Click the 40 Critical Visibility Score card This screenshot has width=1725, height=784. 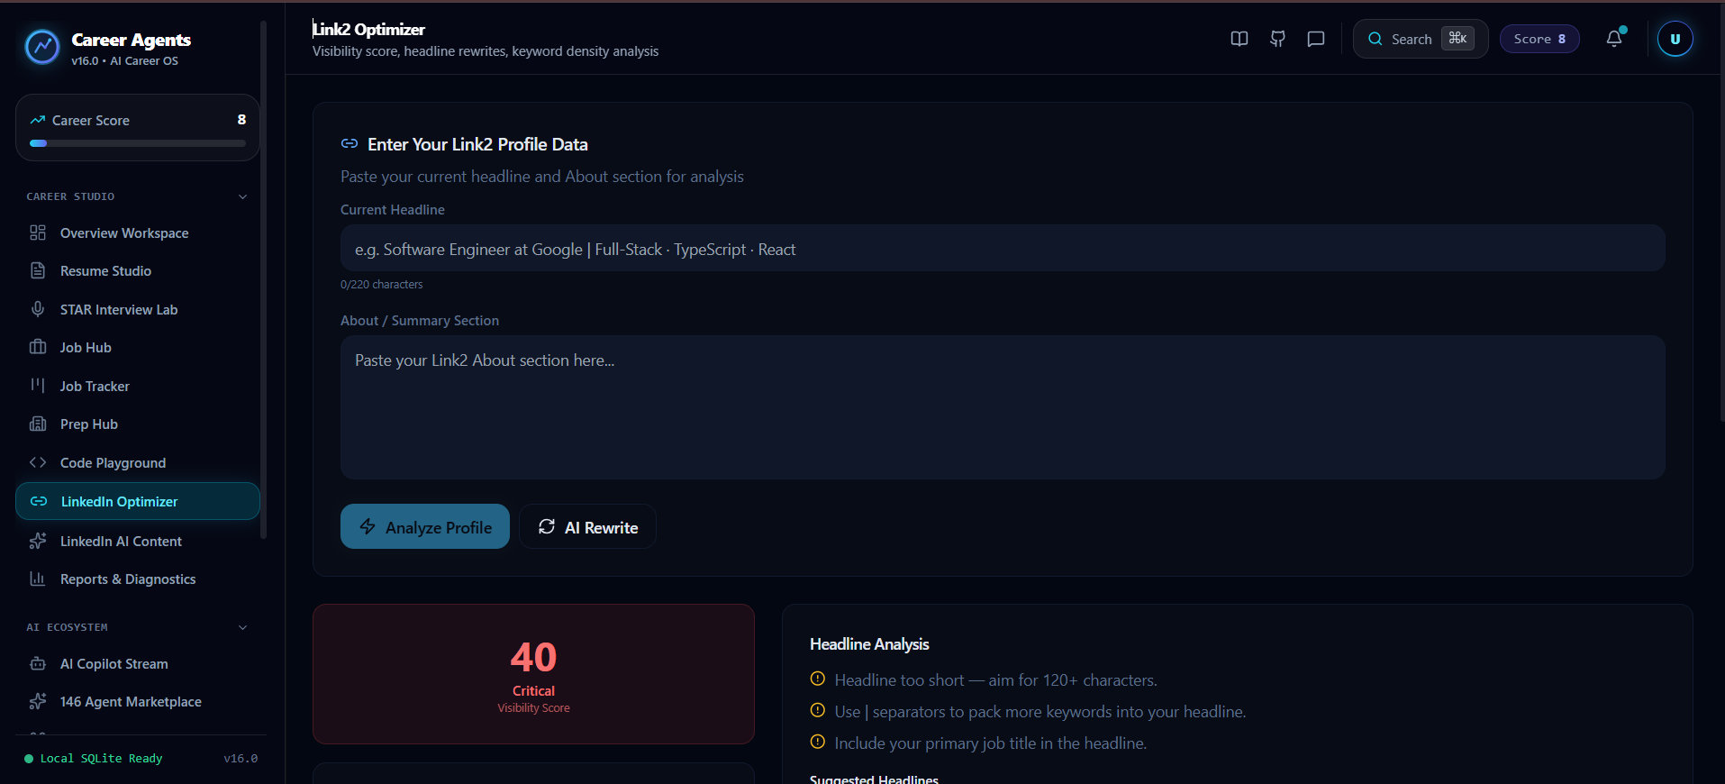533,674
